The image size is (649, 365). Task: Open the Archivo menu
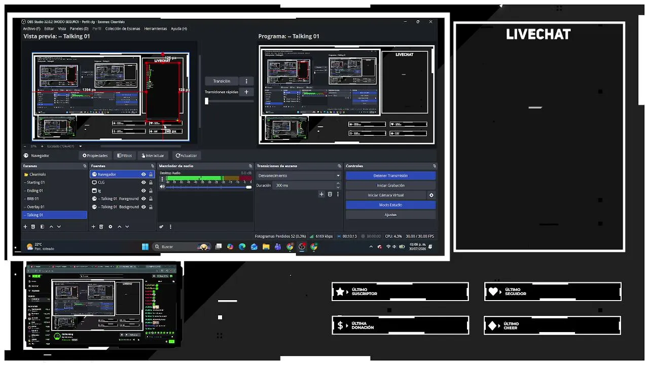point(31,29)
